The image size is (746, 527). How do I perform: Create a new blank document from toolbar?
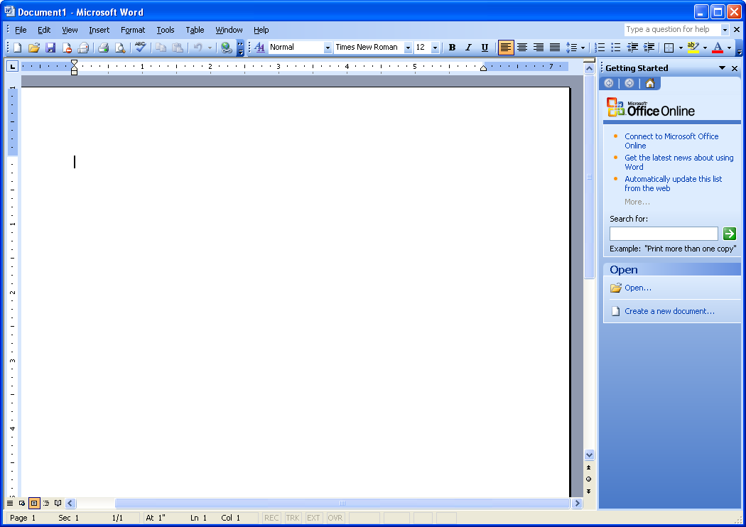pyautogui.click(x=18, y=48)
